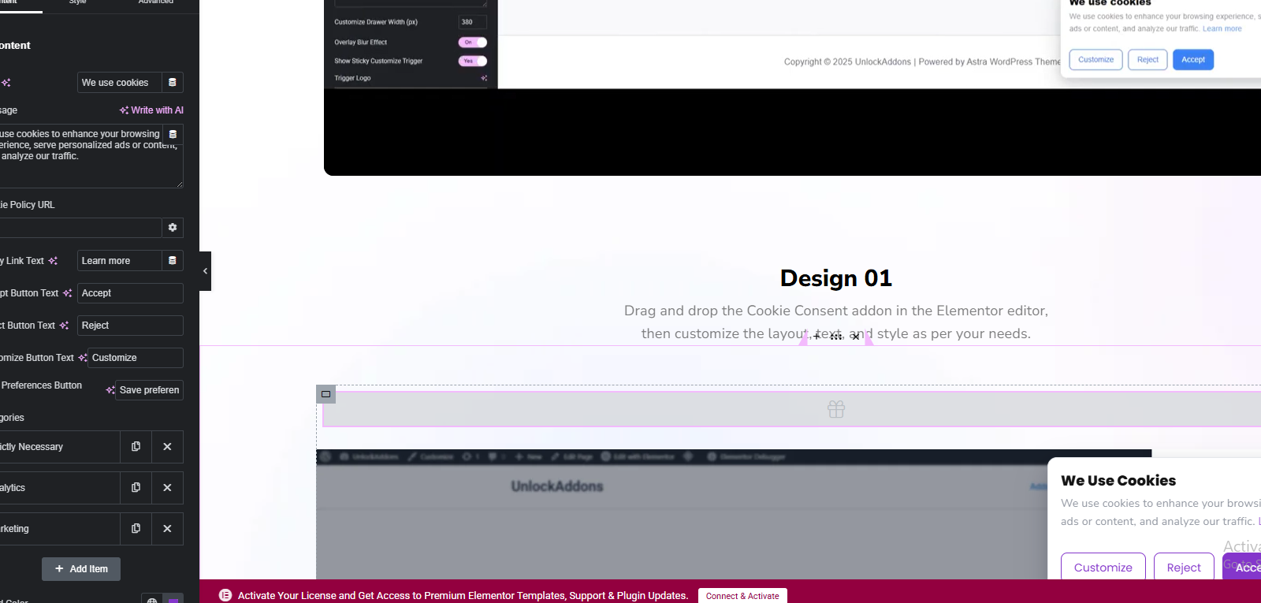The height and width of the screenshot is (603, 1261).
Task: Open the purple color swatch picker
Action: [173, 600]
